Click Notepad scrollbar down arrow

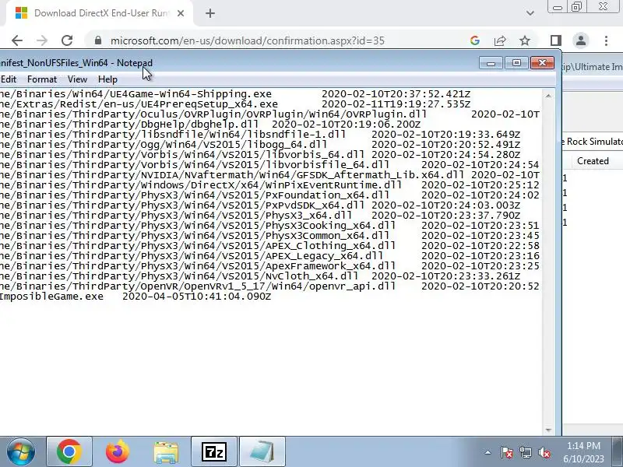[549, 430]
